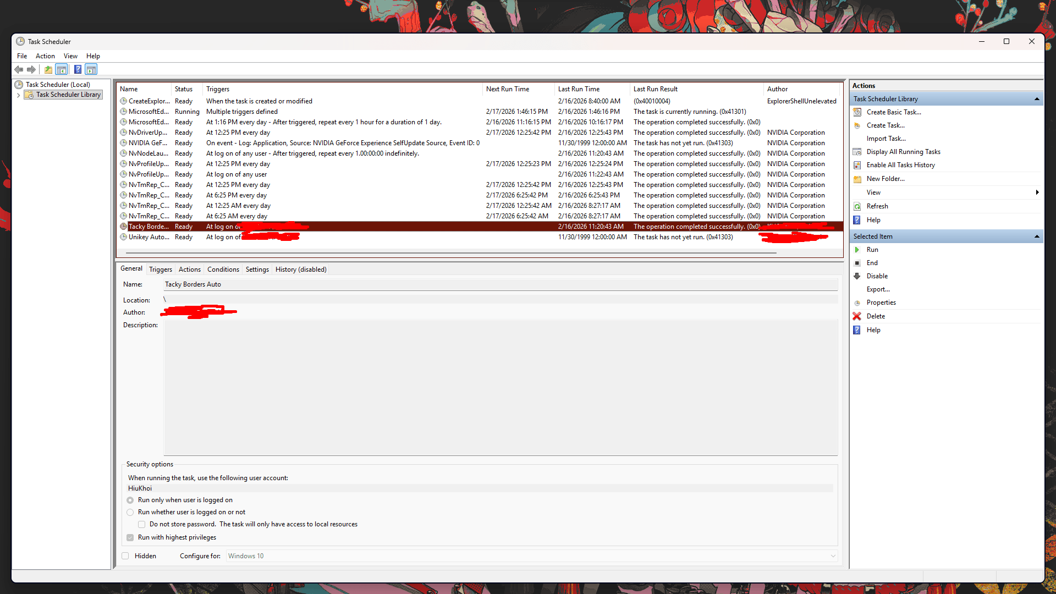Click the Create Task icon in Actions pane

pyautogui.click(x=858, y=125)
